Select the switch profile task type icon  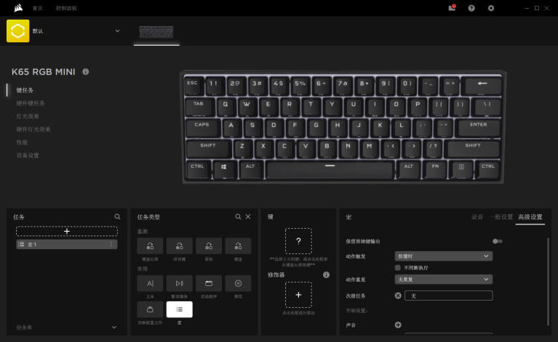[150, 309]
